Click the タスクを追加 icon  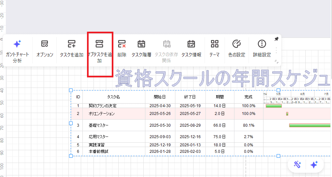pyautogui.click(x=72, y=44)
